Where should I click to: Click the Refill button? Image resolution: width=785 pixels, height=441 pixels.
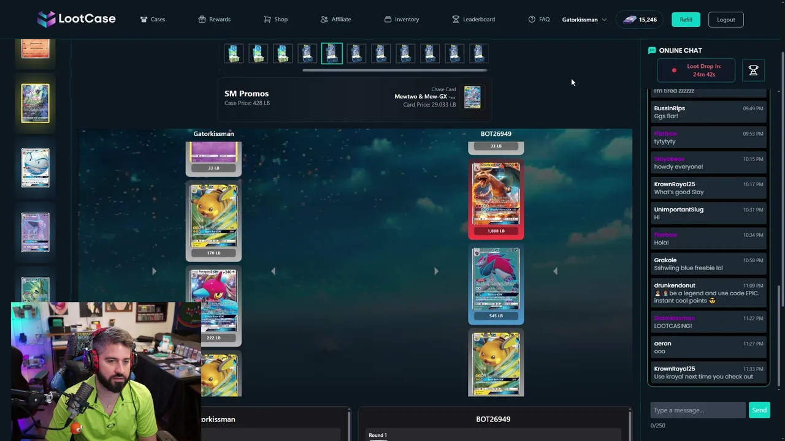[686, 20]
